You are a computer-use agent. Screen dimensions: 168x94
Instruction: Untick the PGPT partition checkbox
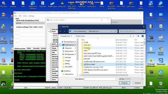pyautogui.click(x=51, y=32)
